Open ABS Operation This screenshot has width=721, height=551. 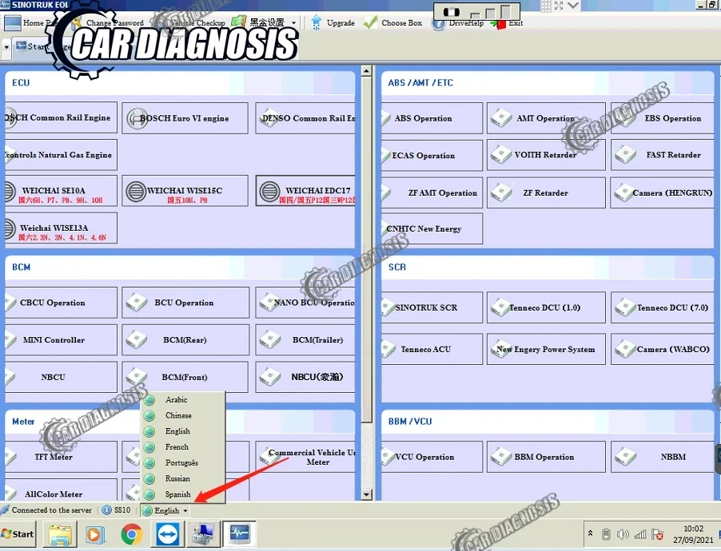432,118
